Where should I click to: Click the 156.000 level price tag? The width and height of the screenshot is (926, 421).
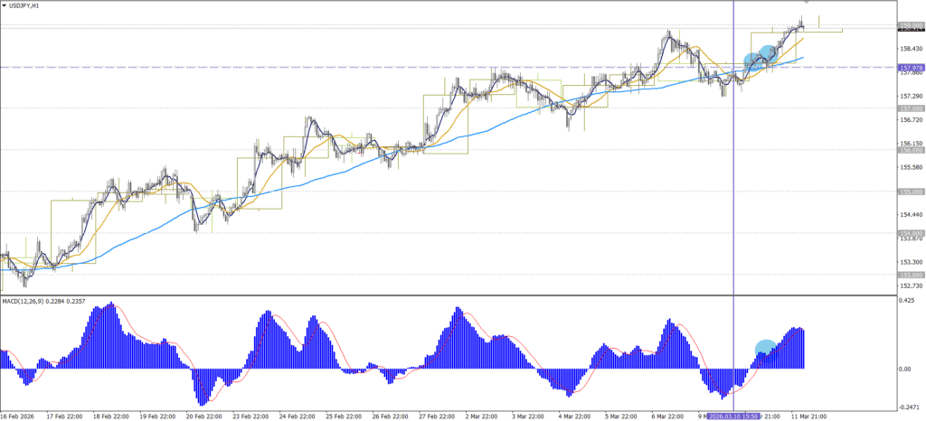click(911, 150)
